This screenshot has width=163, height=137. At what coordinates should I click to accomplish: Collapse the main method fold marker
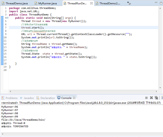click(7, 18)
